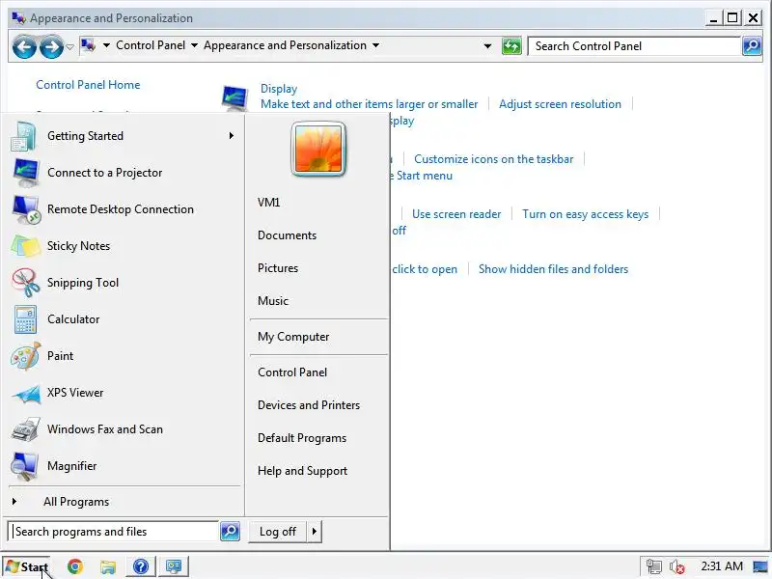Open Windows Fax and Scan icon
This screenshot has height=579, width=772.
26,429
